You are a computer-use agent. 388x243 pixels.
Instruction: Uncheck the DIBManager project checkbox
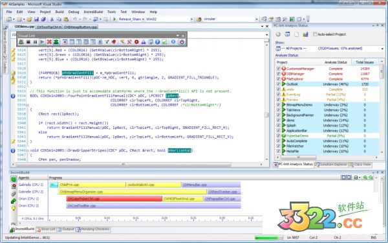[x=278, y=74]
